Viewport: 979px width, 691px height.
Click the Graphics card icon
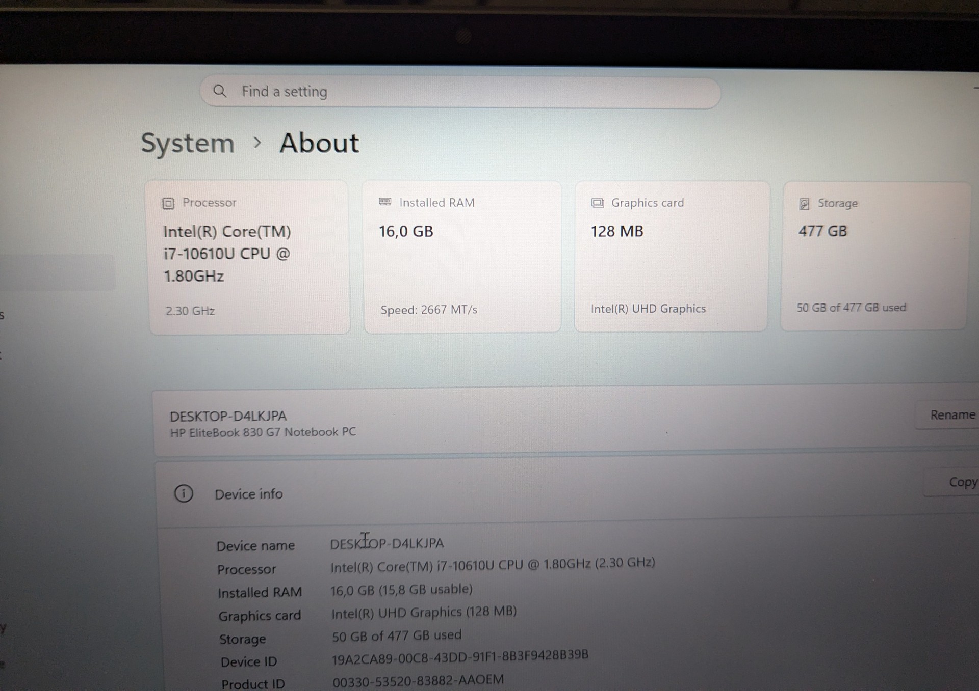click(598, 203)
